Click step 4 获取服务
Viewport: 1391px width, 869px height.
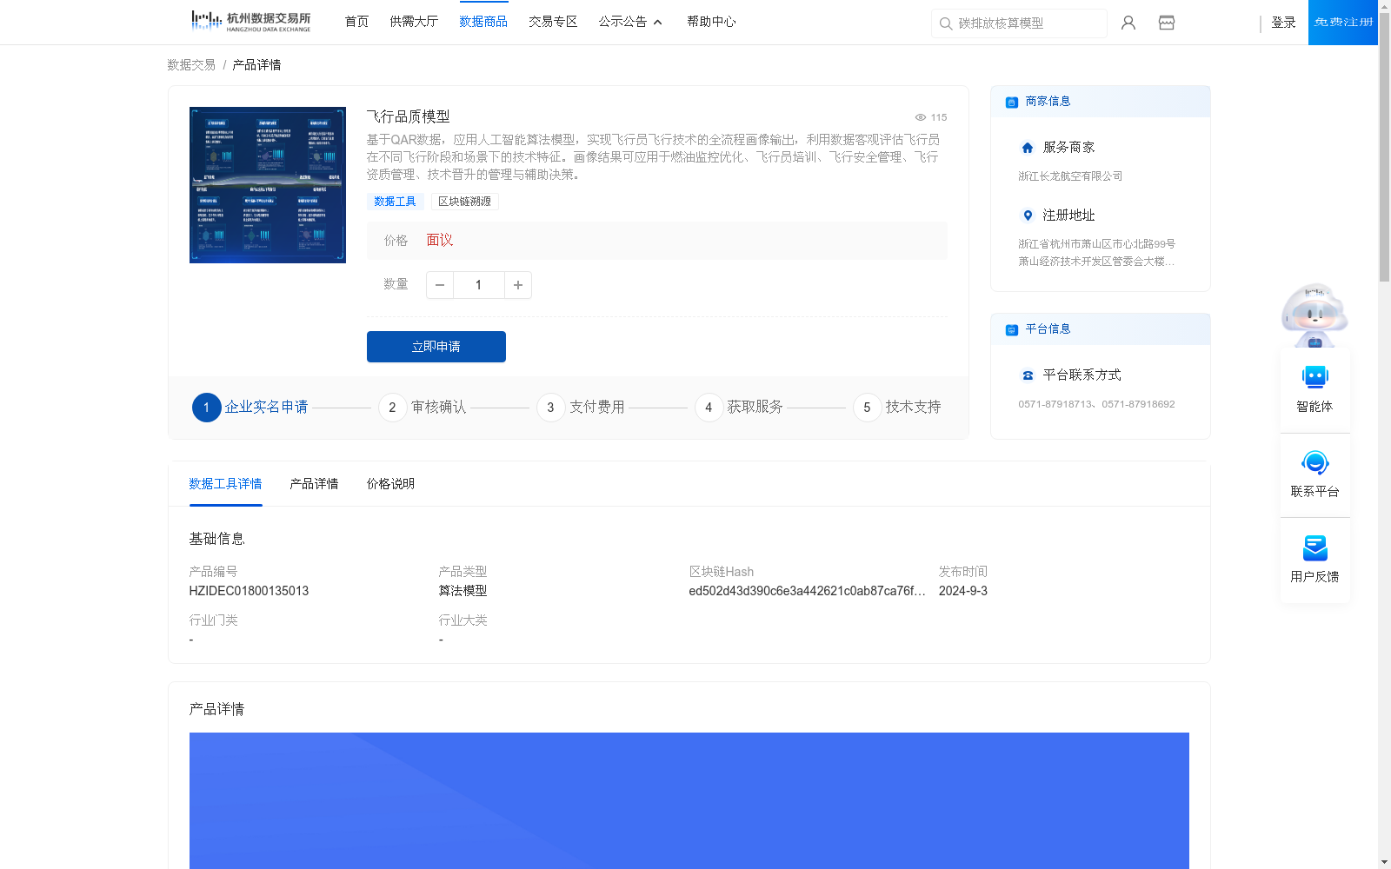click(739, 407)
